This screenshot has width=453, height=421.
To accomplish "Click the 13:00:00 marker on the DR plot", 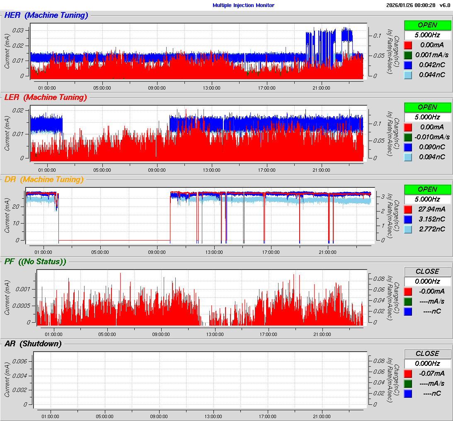I will pos(214,252).
